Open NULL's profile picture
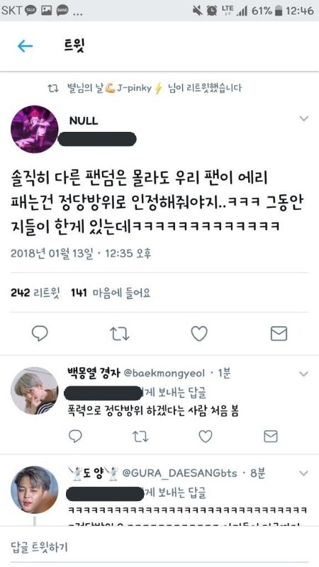The image size is (319, 567). click(34, 129)
